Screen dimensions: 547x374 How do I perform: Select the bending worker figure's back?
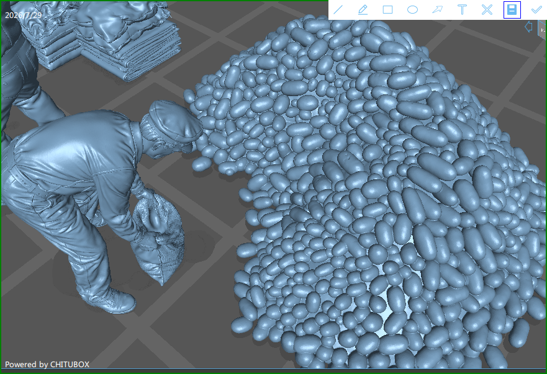coord(80,140)
